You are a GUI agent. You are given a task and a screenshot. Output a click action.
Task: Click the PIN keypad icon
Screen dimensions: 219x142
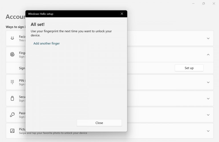(x=12, y=82)
